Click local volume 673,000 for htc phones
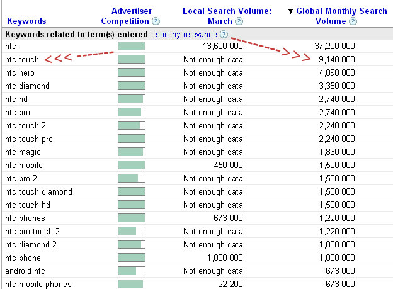 pos(228,218)
